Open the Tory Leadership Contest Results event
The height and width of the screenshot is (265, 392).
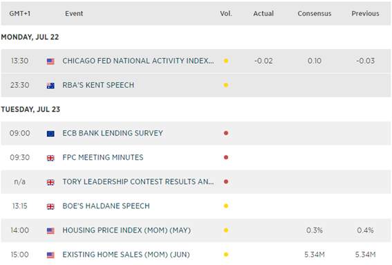pyautogui.click(x=138, y=182)
